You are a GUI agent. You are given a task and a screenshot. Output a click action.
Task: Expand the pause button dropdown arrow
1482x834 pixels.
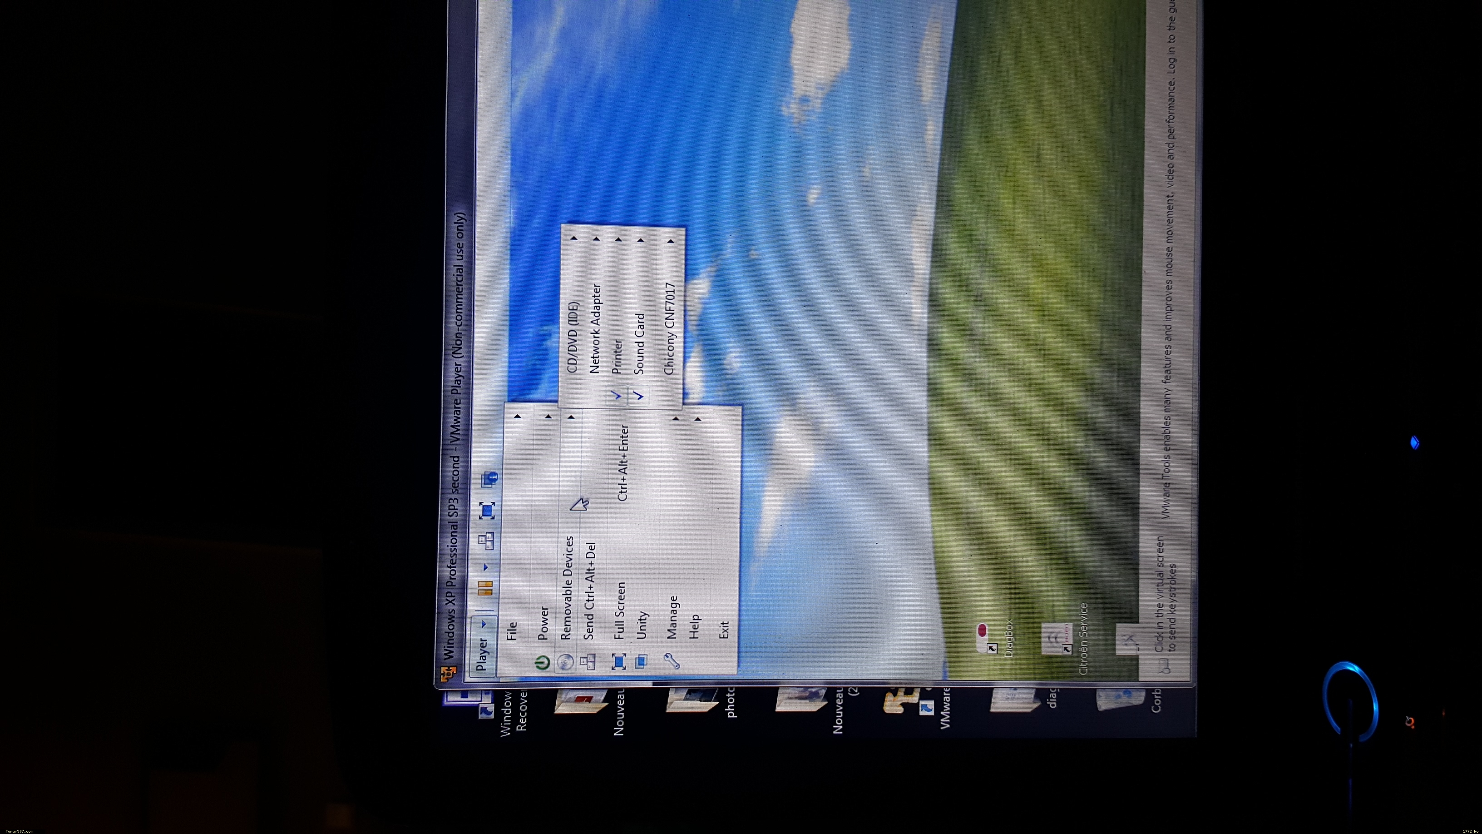pos(485,567)
